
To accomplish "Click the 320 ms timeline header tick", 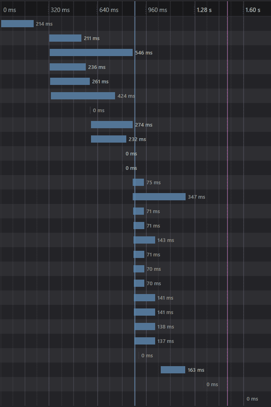I will tap(60, 10).
